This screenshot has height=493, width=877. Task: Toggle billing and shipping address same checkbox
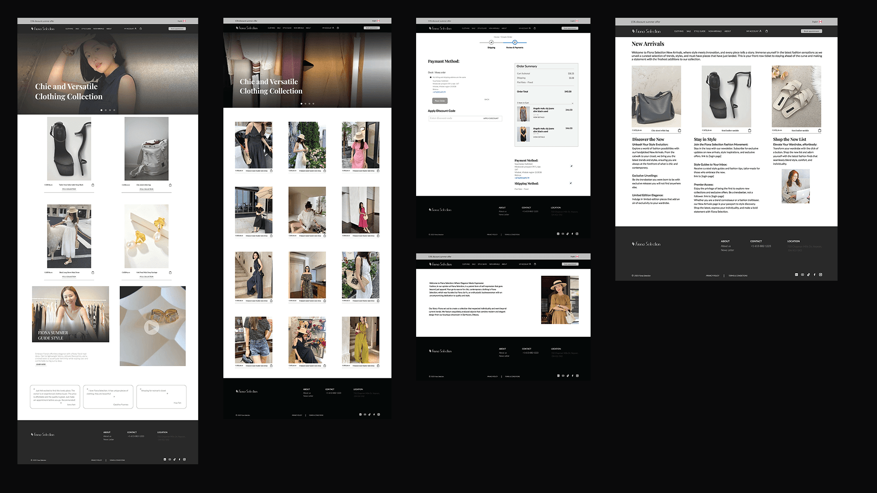tap(430, 78)
